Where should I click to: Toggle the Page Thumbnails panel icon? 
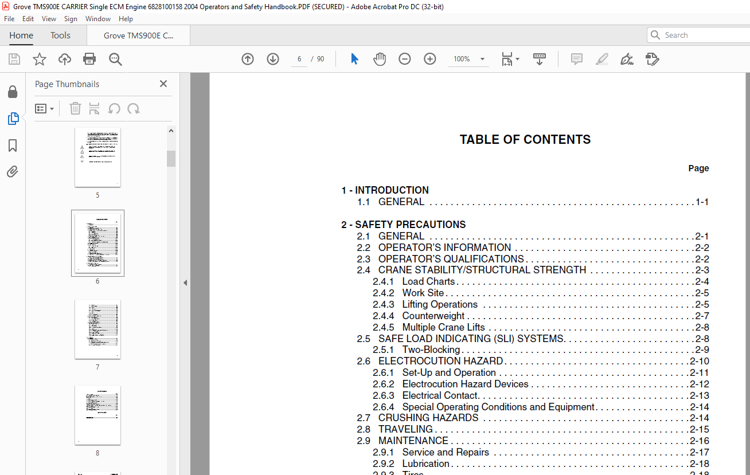click(13, 119)
